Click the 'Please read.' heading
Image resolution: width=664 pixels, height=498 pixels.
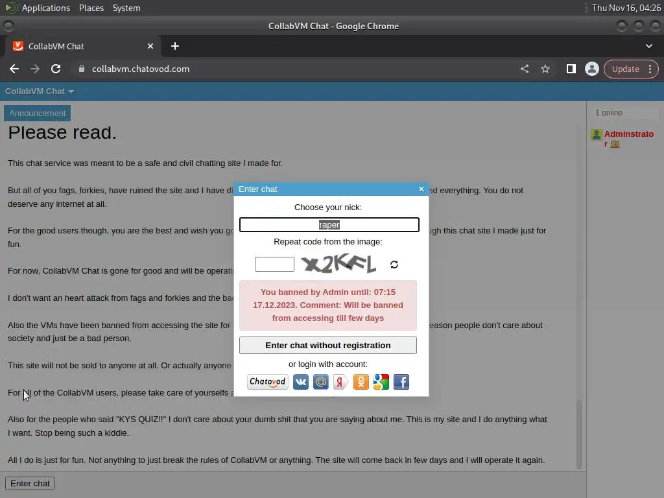[62, 132]
